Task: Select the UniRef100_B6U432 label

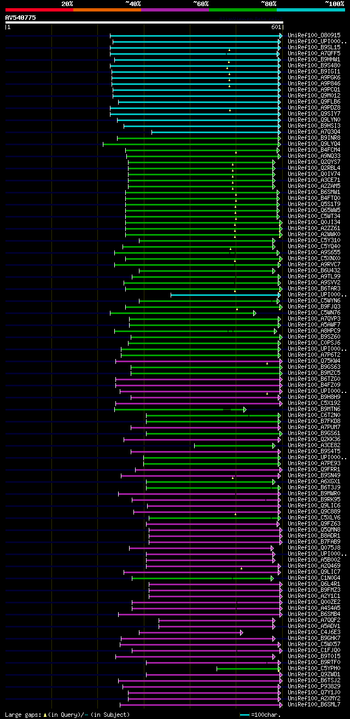Action: (x=314, y=270)
